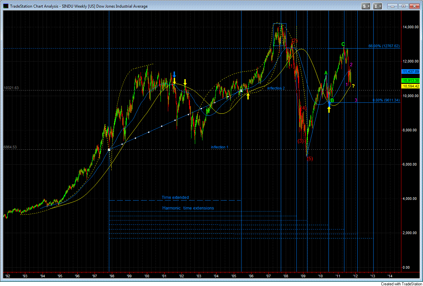Screen dimensions: 423x286
Task: Click the '05 year label on time axis
Action: point(233,276)
